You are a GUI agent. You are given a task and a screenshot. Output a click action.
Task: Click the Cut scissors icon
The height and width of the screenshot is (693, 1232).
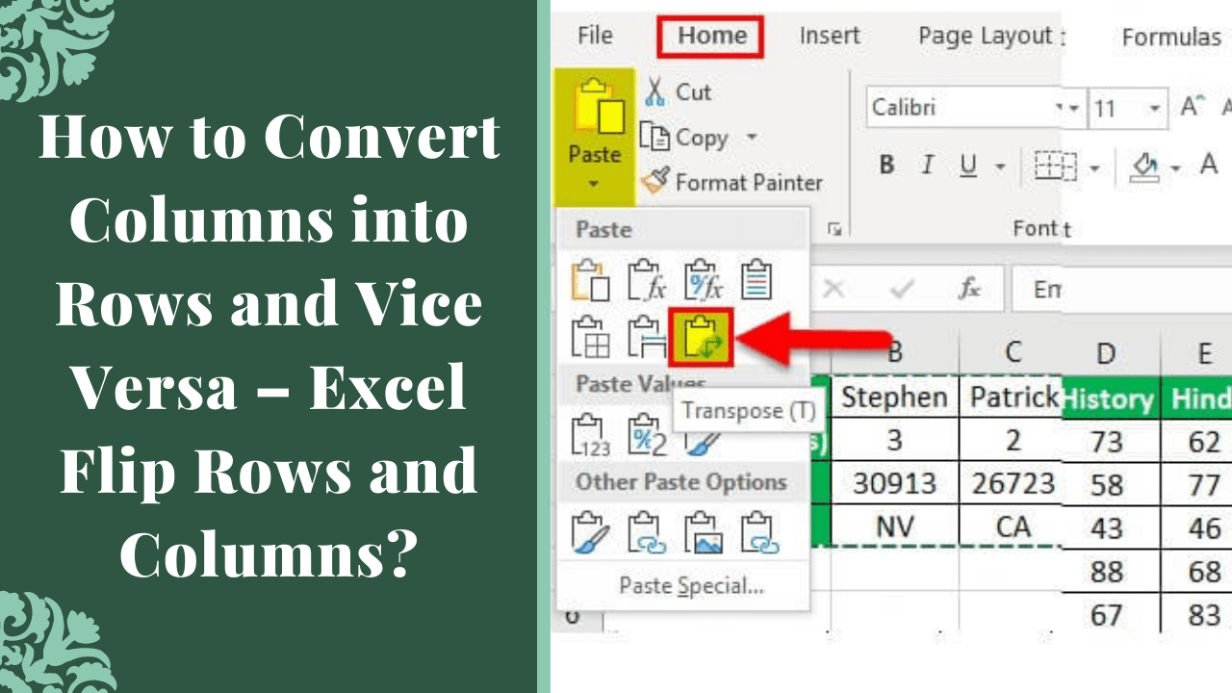coord(656,92)
